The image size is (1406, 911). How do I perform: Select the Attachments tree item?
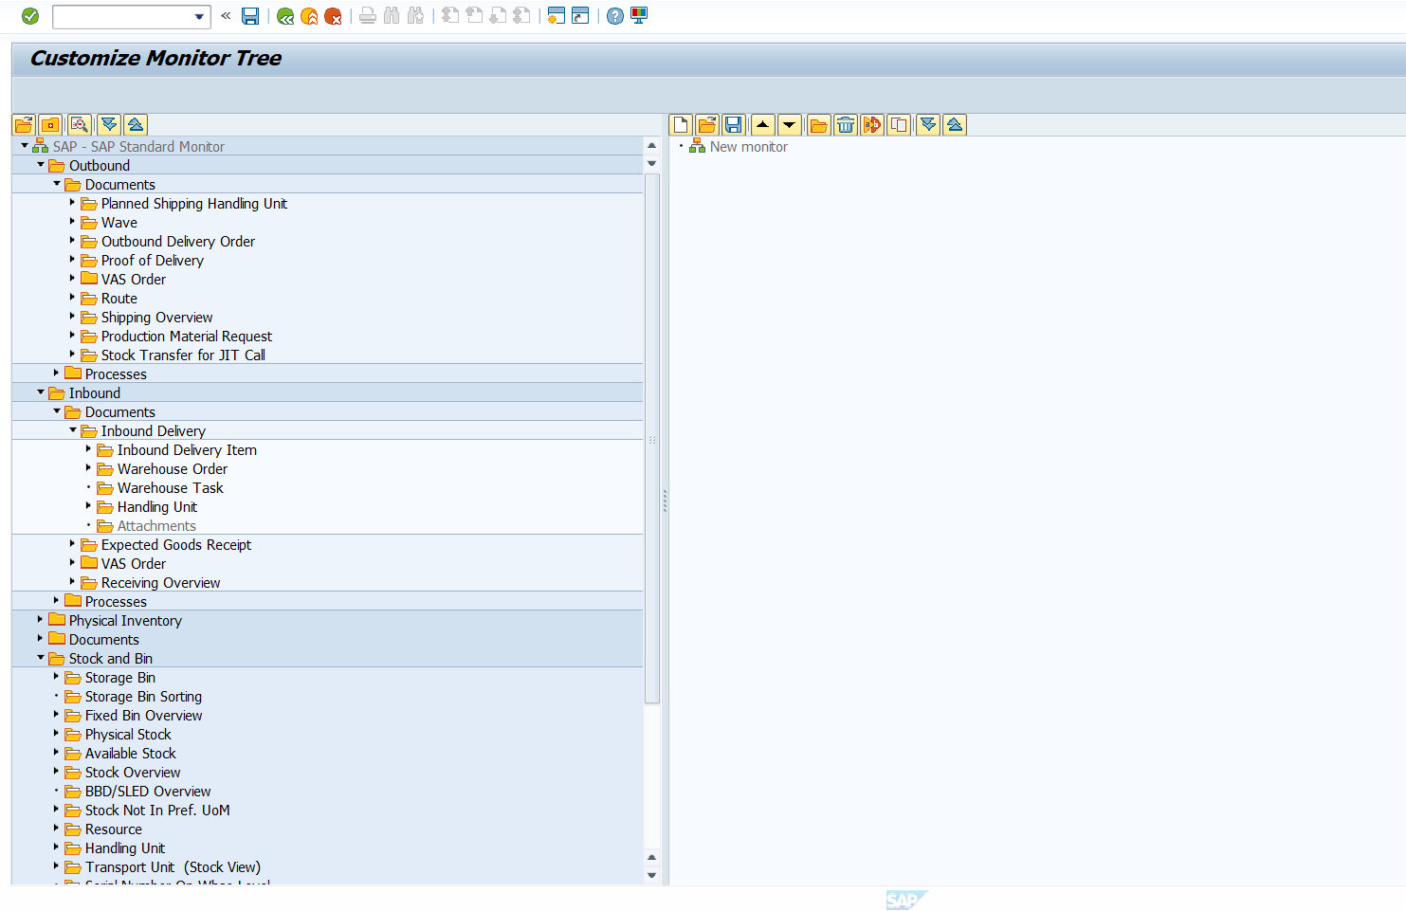(x=156, y=526)
